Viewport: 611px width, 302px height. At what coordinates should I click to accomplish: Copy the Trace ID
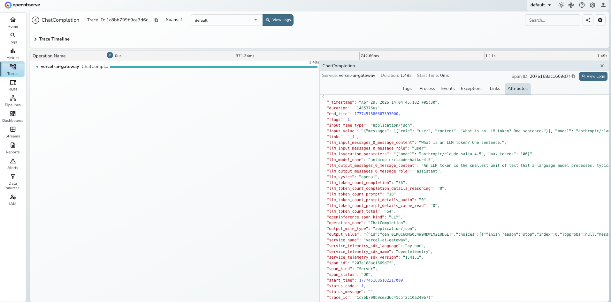[156, 20]
